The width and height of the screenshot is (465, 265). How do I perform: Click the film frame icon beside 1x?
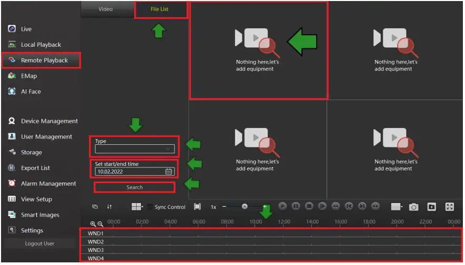(197, 207)
